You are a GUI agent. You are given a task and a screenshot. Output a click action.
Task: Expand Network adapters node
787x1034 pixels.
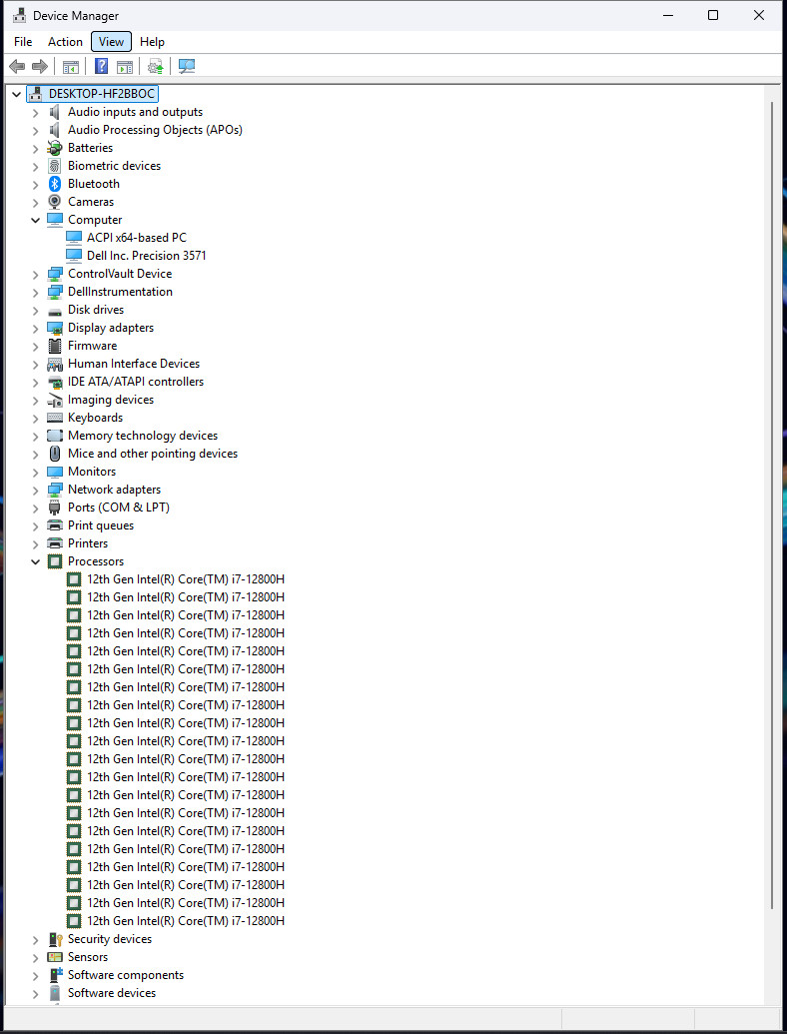(x=36, y=490)
